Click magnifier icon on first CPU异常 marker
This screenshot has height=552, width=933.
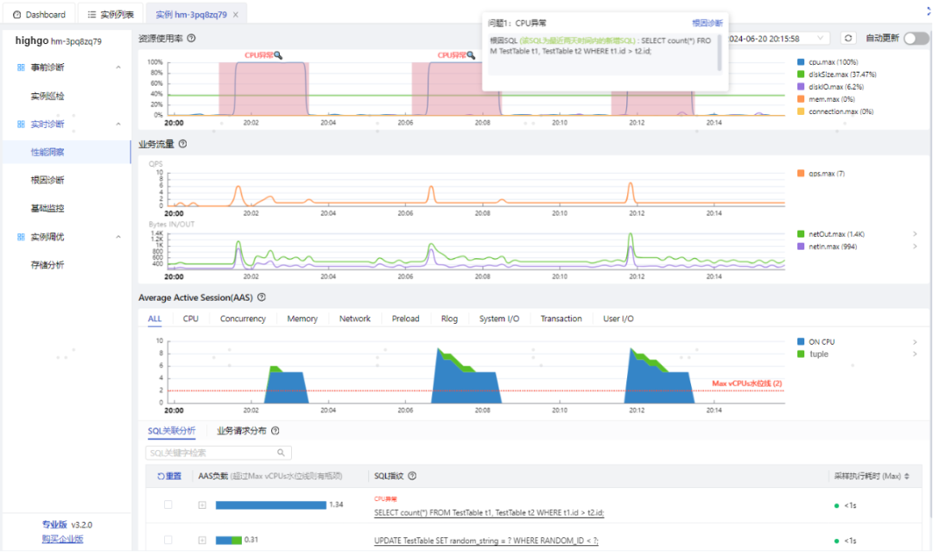click(278, 55)
